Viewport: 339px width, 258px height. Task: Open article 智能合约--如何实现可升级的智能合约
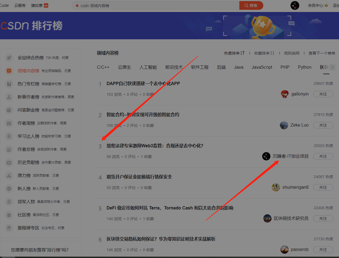[x=143, y=115]
